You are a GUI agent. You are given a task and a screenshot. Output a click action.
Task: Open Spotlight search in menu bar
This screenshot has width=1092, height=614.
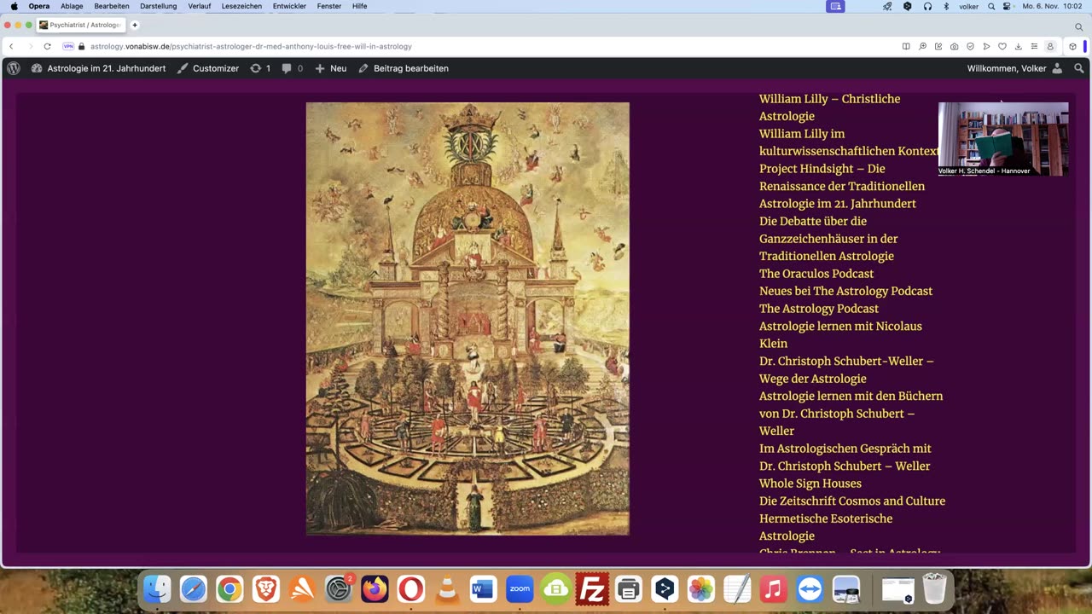point(991,6)
